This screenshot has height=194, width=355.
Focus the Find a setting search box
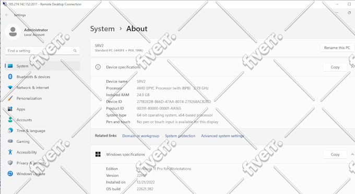pos(42,51)
